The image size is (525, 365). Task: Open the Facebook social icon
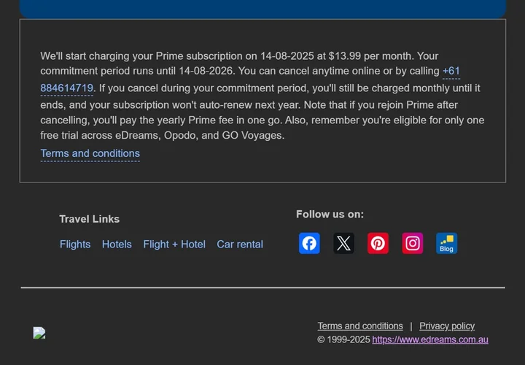click(309, 243)
